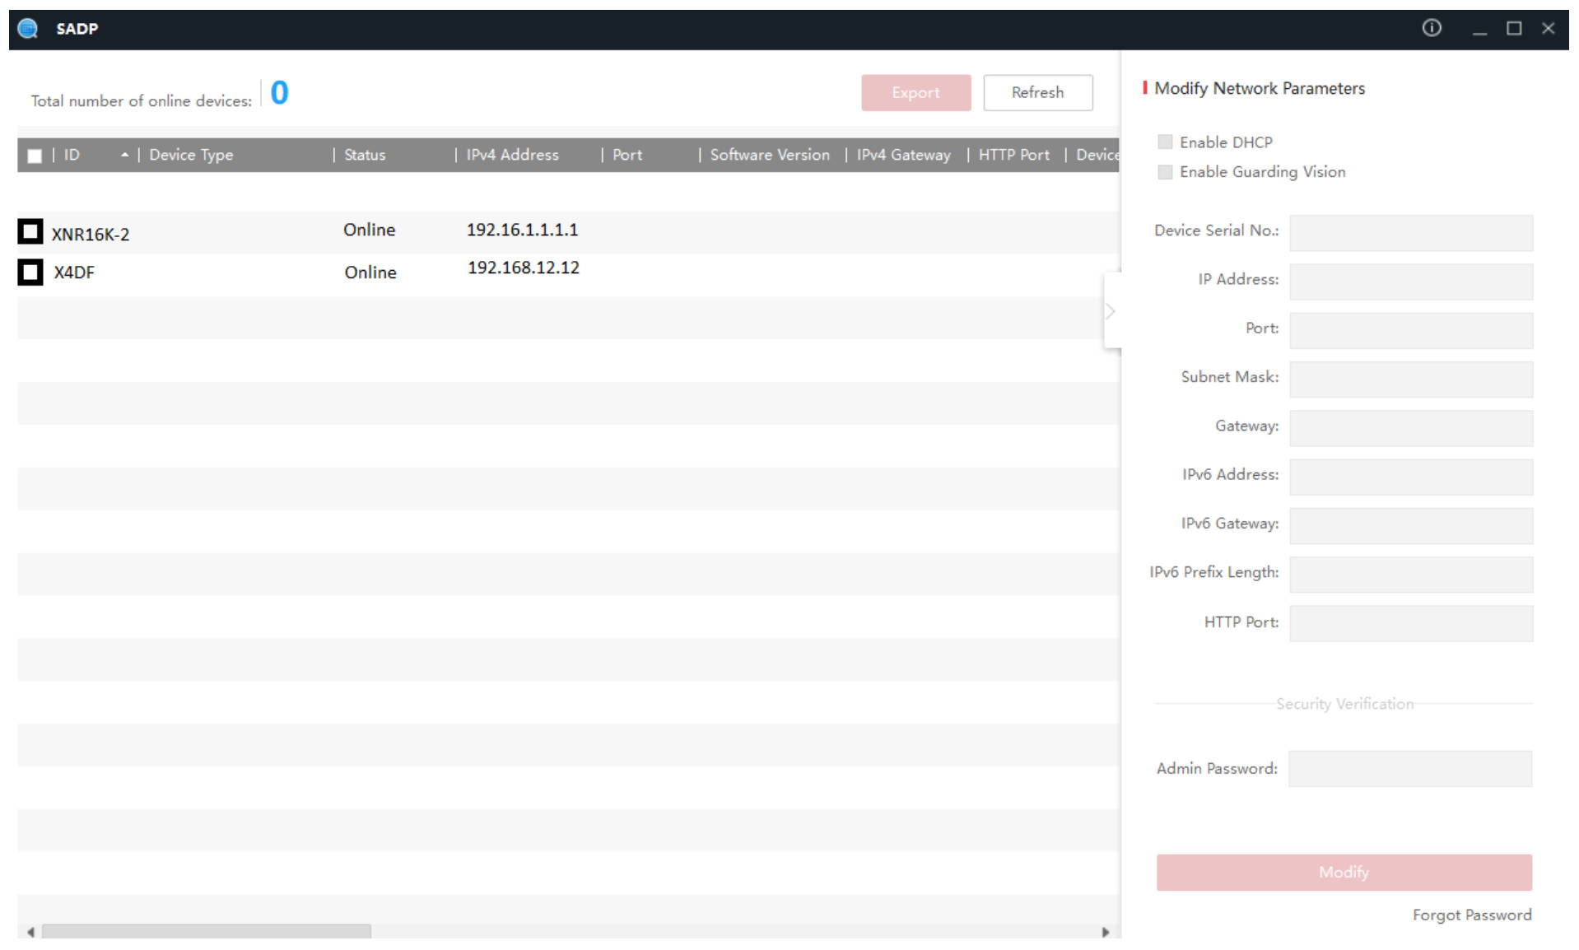Toggle the Enable DHCP checkbox
The width and height of the screenshot is (1579, 950).
(1165, 142)
